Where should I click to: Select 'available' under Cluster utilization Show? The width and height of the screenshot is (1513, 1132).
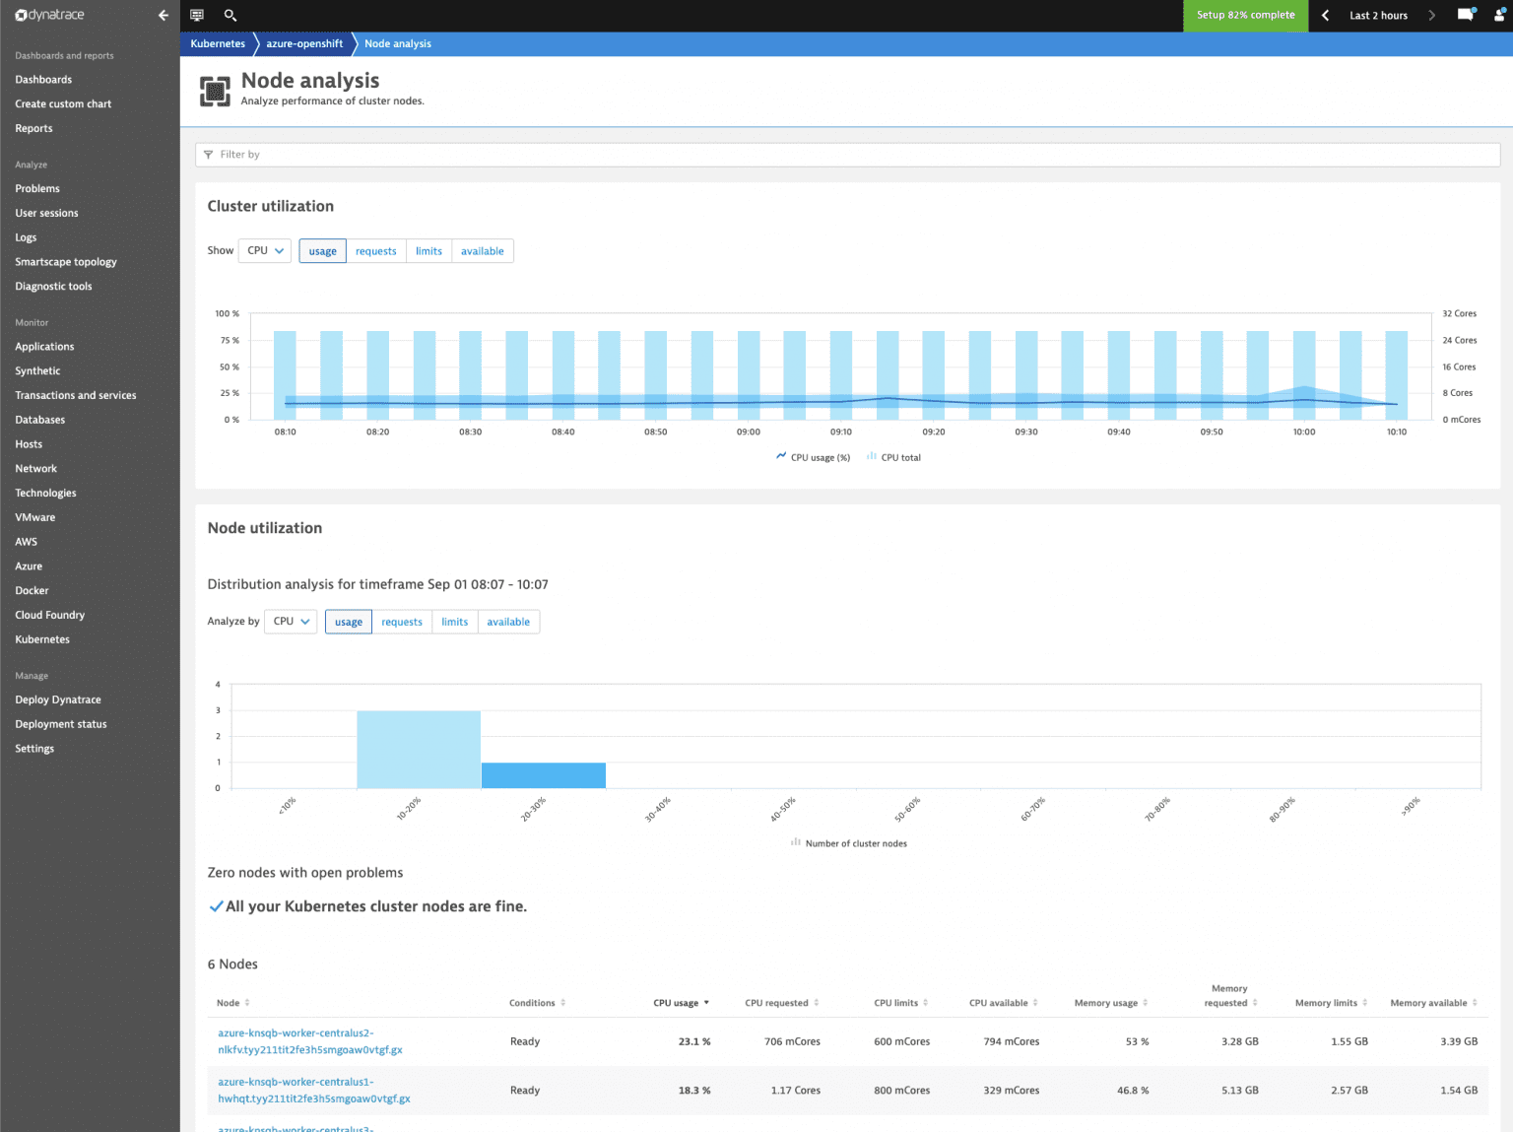click(x=482, y=250)
